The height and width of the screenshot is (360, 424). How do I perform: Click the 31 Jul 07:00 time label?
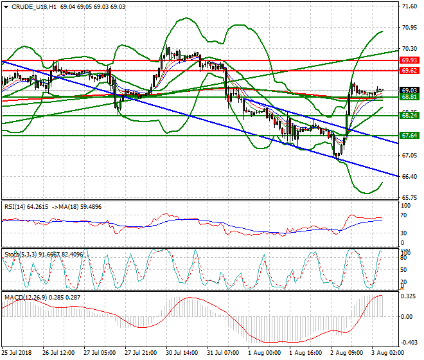click(x=223, y=353)
